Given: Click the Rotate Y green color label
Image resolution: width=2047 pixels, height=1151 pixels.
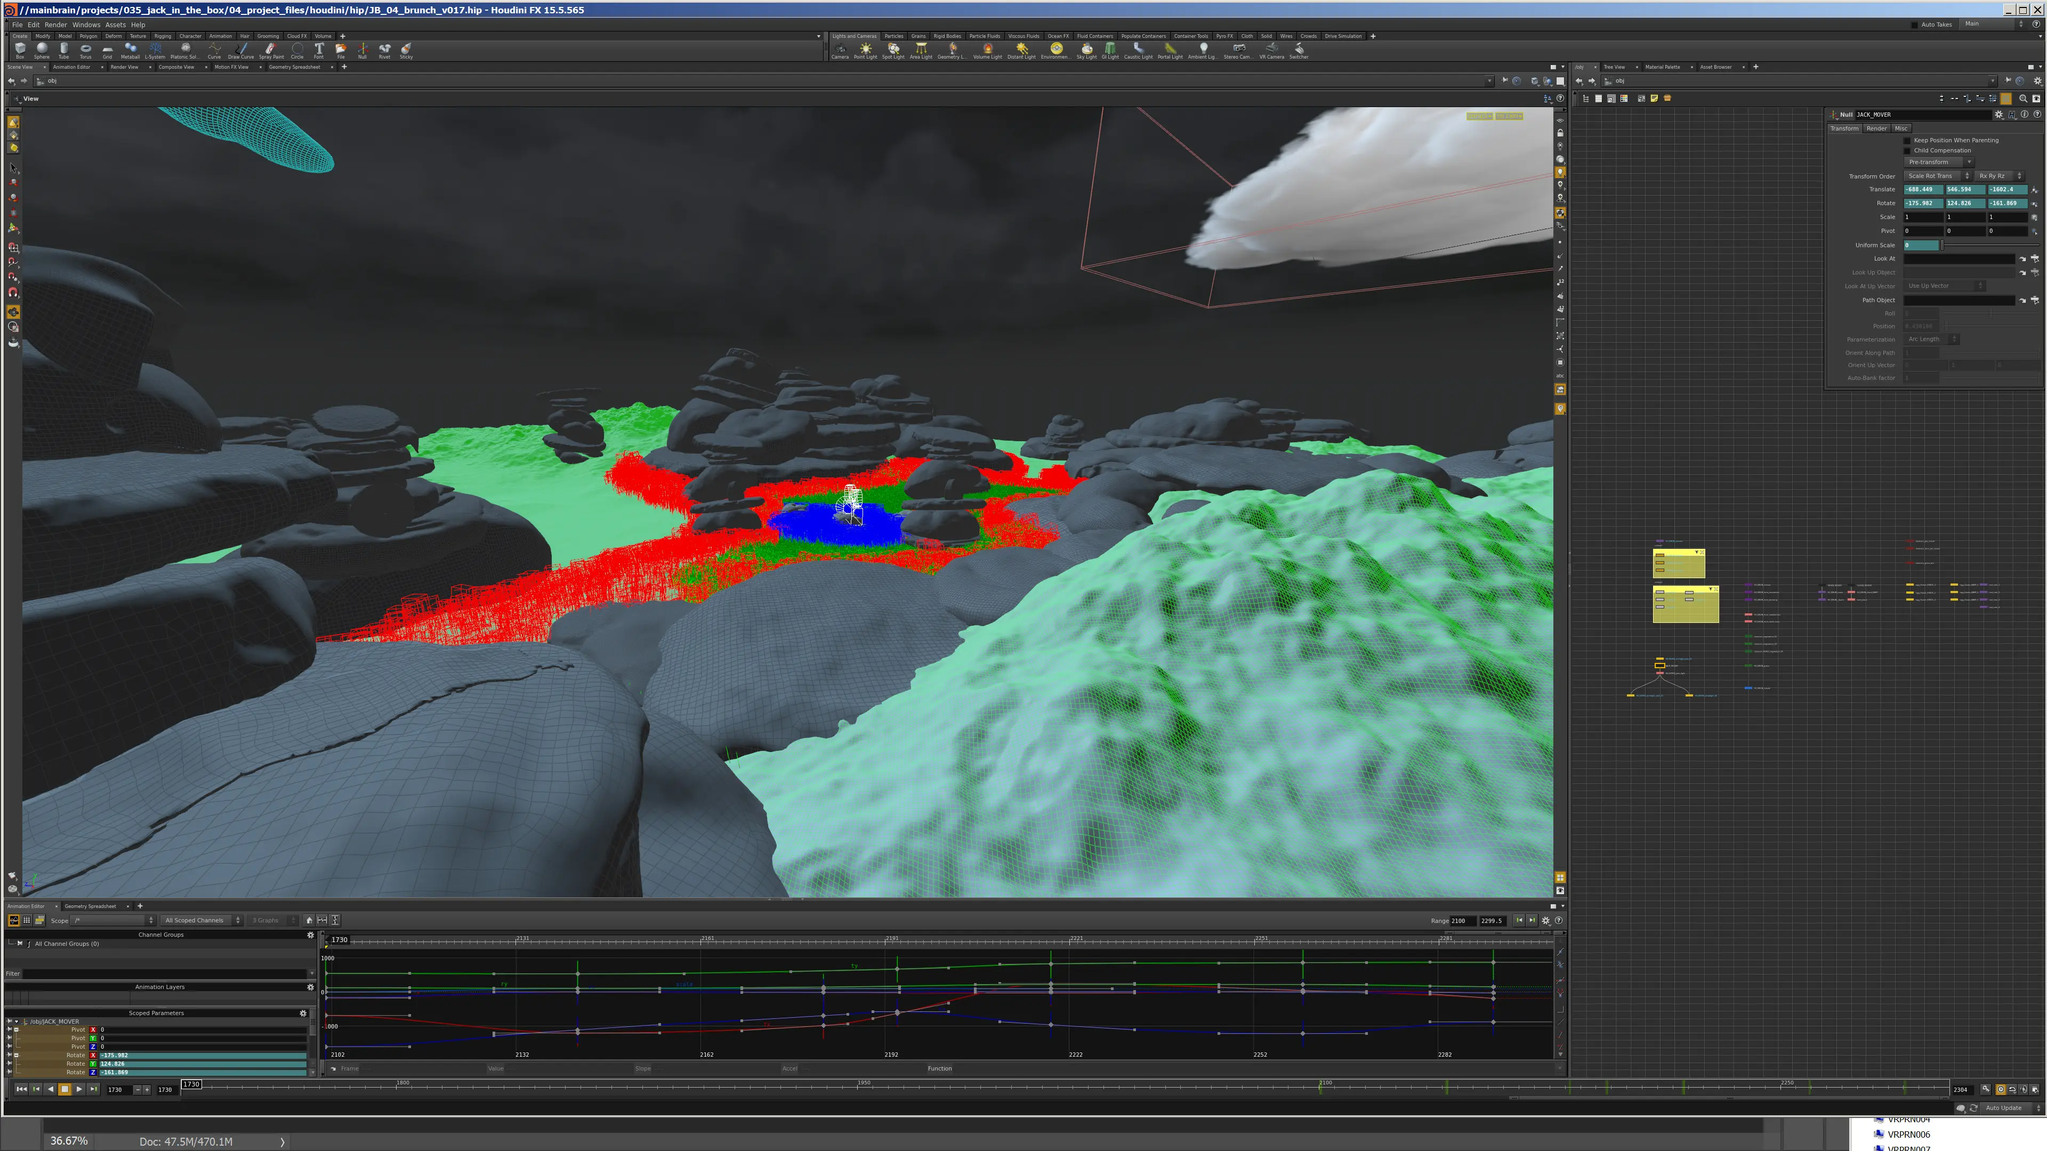Looking at the screenshot, I should 93,1064.
